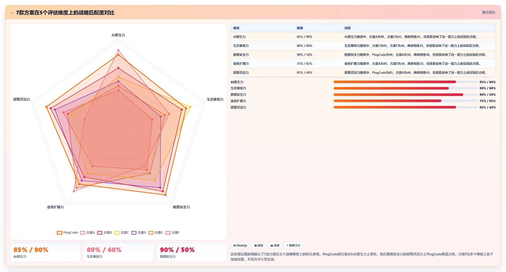Click the AI原生力 progress bar

[x=405, y=82]
